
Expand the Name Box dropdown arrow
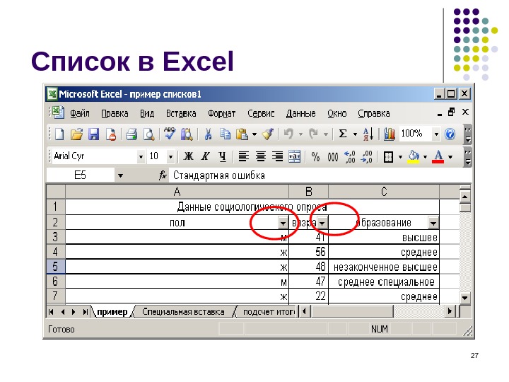(x=120, y=175)
